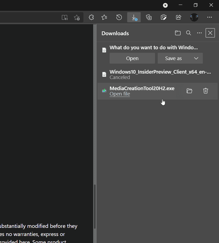The height and width of the screenshot is (243, 219).
Task: Start Web capture from toolbar
Action: (163, 17)
